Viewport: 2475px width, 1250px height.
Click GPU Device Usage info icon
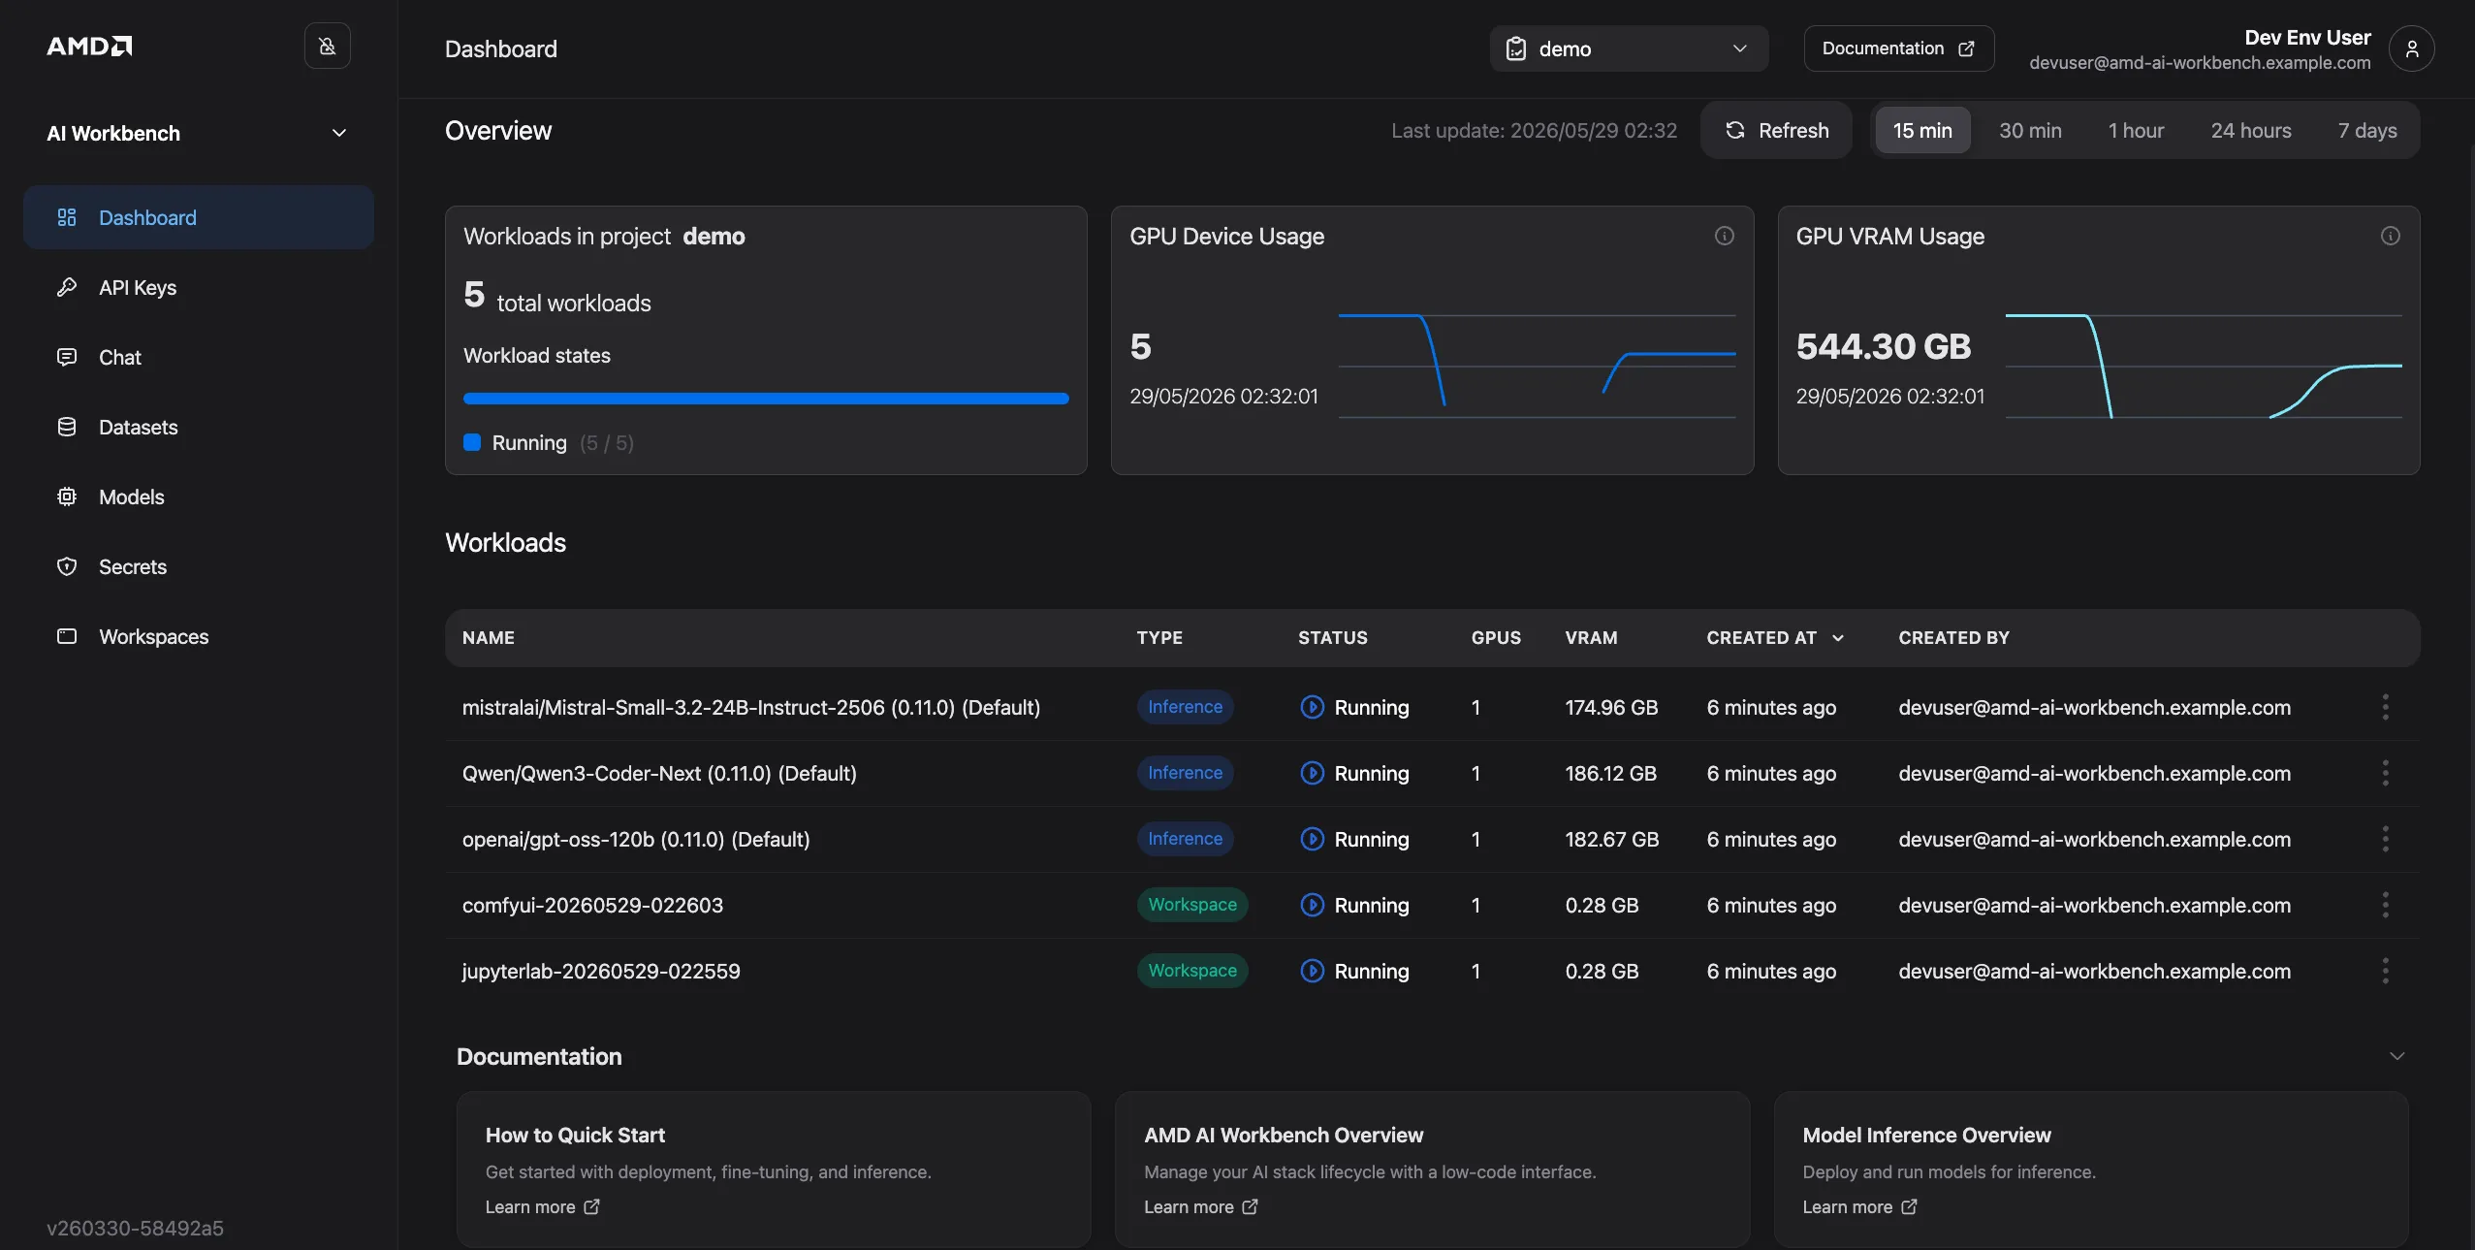point(1725,236)
